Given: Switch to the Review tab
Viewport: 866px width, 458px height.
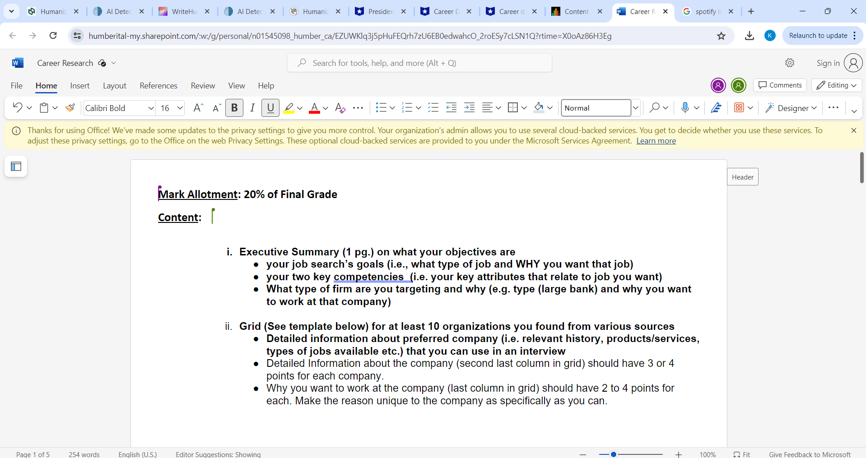Looking at the screenshot, I should click(x=203, y=86).
